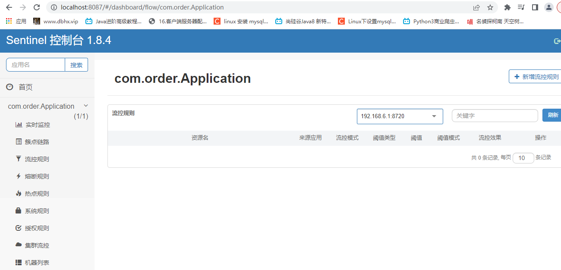View 集群流控 cluster flow control
561x270 pixels.
pos(35,245)
